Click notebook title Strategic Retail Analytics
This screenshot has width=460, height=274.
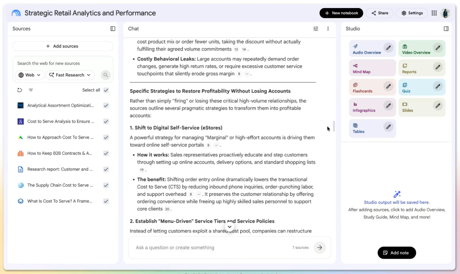90,13
